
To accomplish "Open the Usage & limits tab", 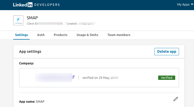I will 87,35.
